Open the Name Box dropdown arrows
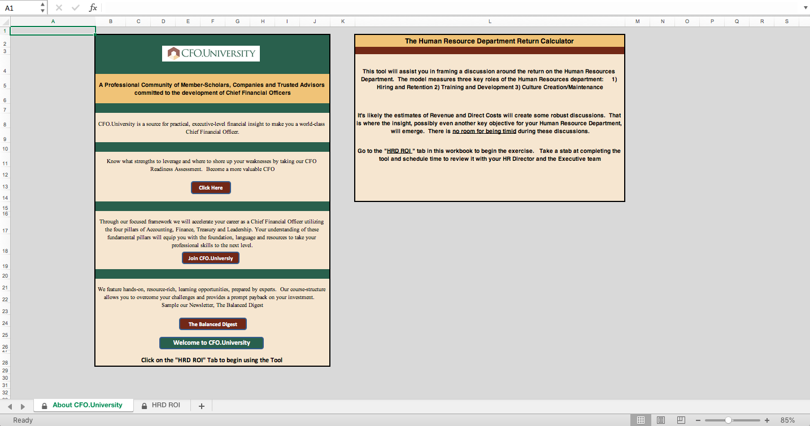 (x=43, y=8)
